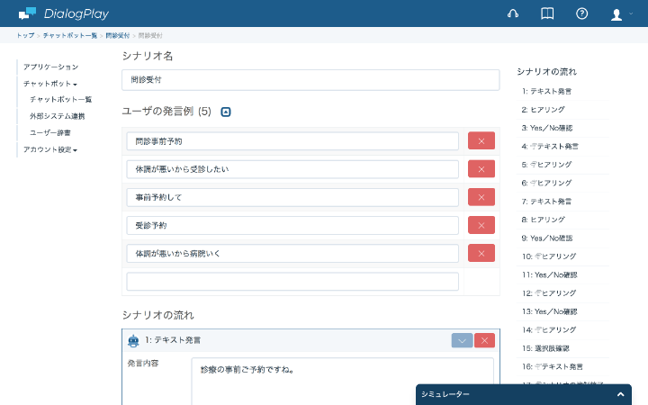Jump to flow step 8: ヒアリング
Viewport: 648px width, 405px height.
click(x=543, y=220)
